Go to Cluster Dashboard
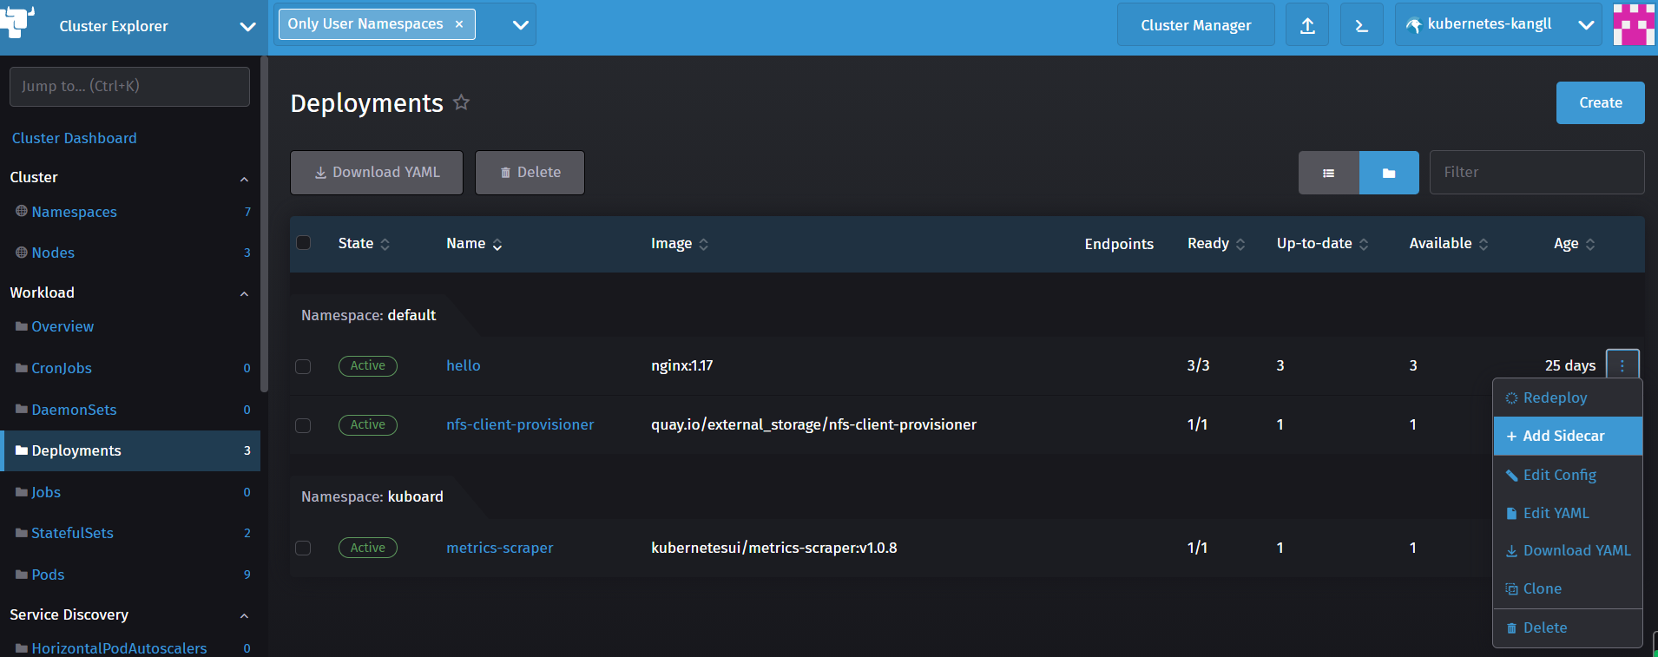Viewport: 1658px width, 657px height. tap(74, 138)
